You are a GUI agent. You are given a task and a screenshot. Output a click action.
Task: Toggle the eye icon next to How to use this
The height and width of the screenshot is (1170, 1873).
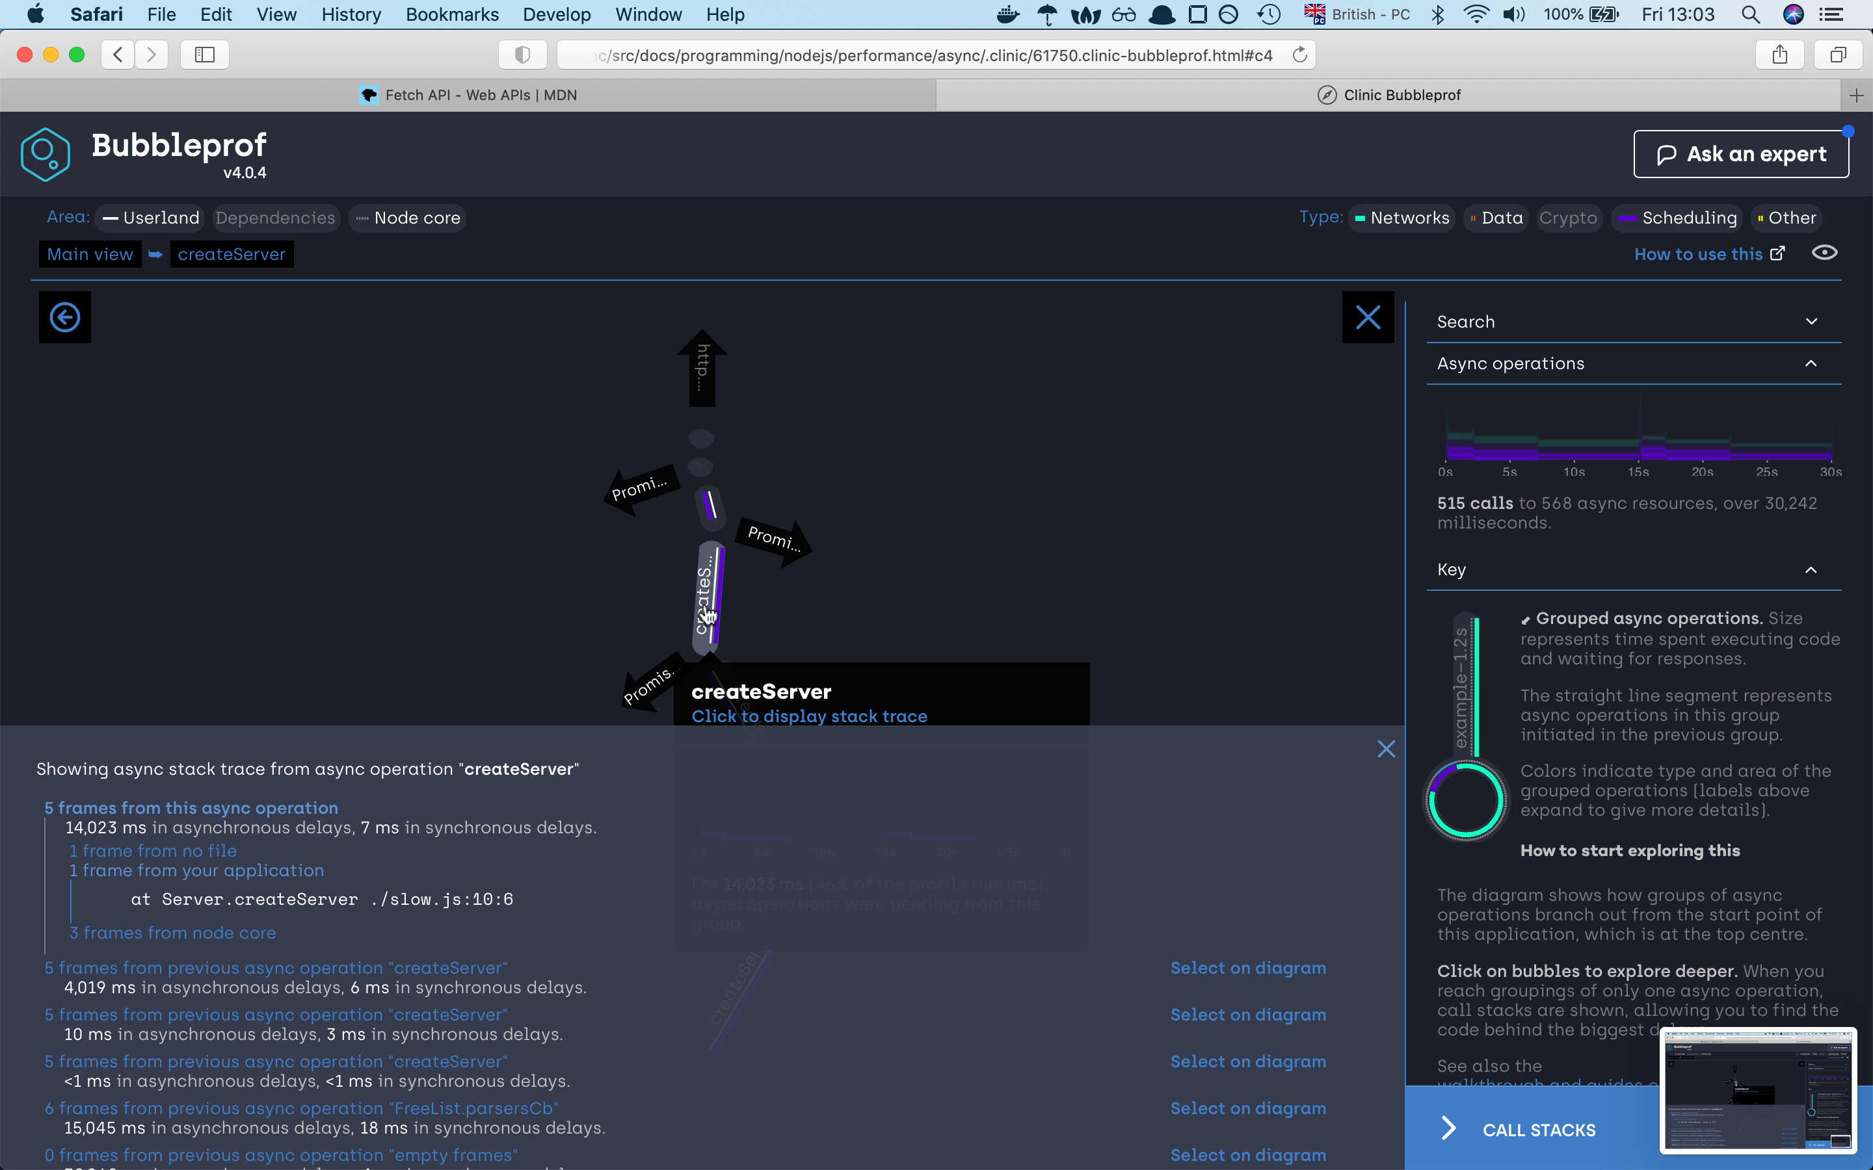(x=1824, y=253)
